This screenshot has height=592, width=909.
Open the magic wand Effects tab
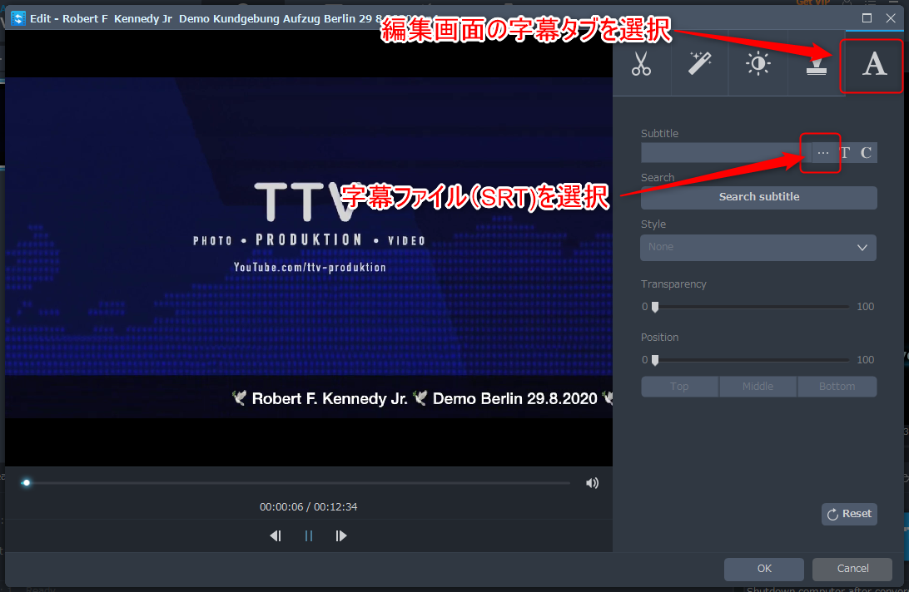[x=699, y=65]
